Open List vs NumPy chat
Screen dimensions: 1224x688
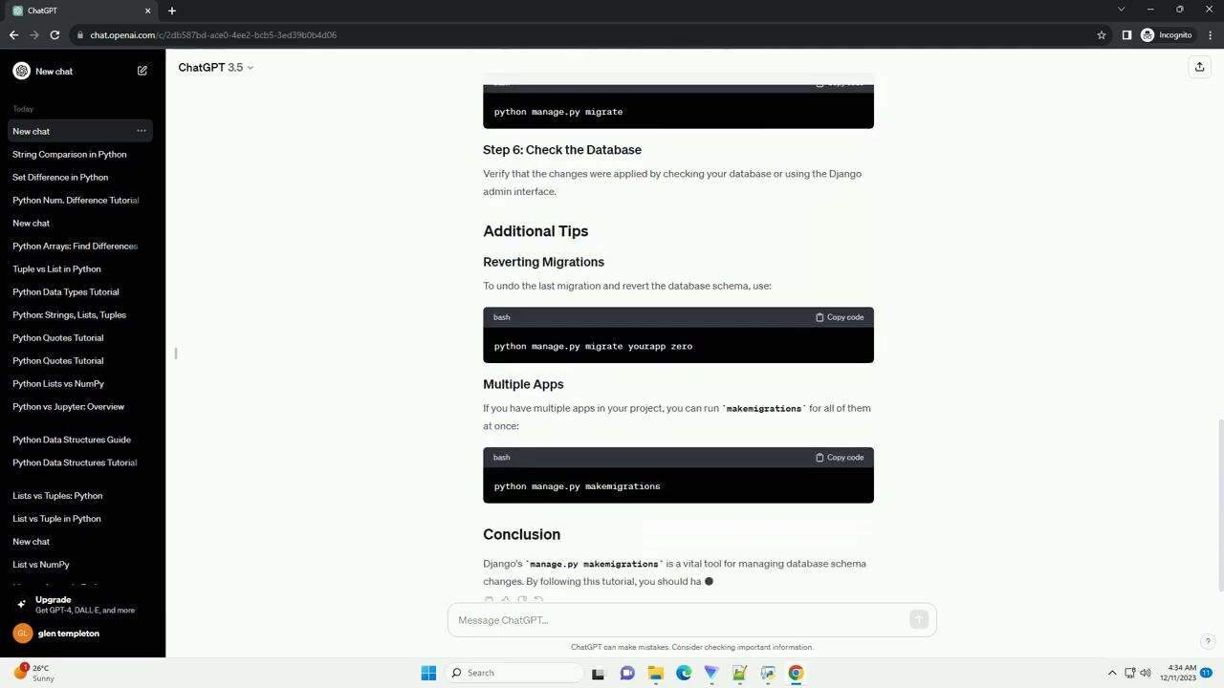pyautogui.click(x=41, y=565)
